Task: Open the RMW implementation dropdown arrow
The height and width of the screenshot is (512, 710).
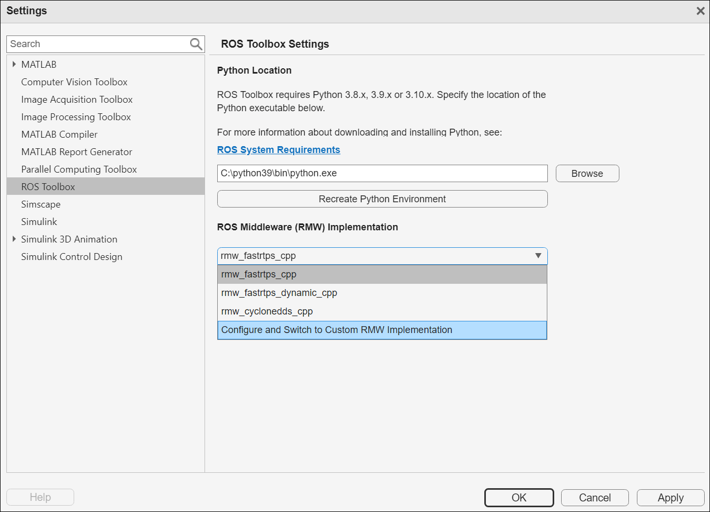Action: coord(538,256)
